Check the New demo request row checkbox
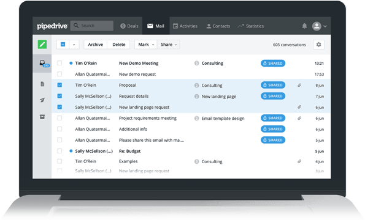The width and height of the screenshot is (365, 220). (x=60, y=74)
